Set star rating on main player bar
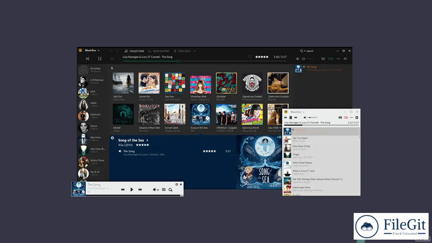The image size is (432, 243). coord(262,57)
